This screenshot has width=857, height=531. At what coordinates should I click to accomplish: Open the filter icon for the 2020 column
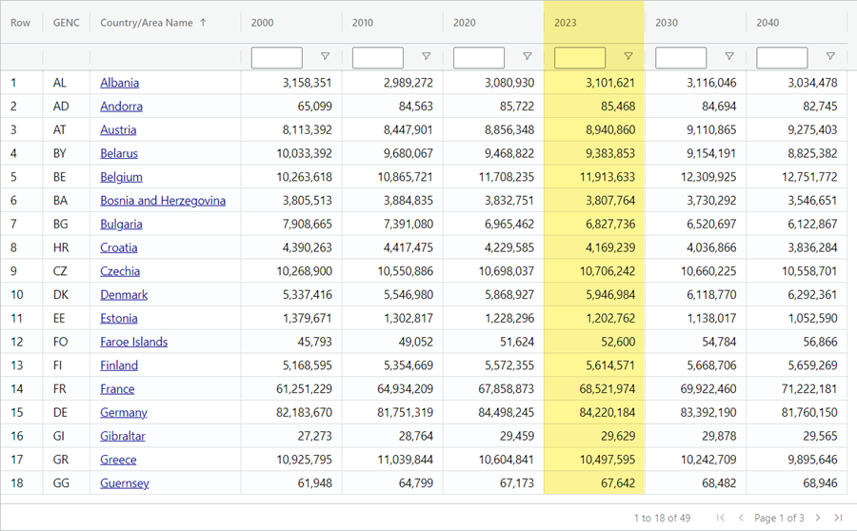[528, 56]
